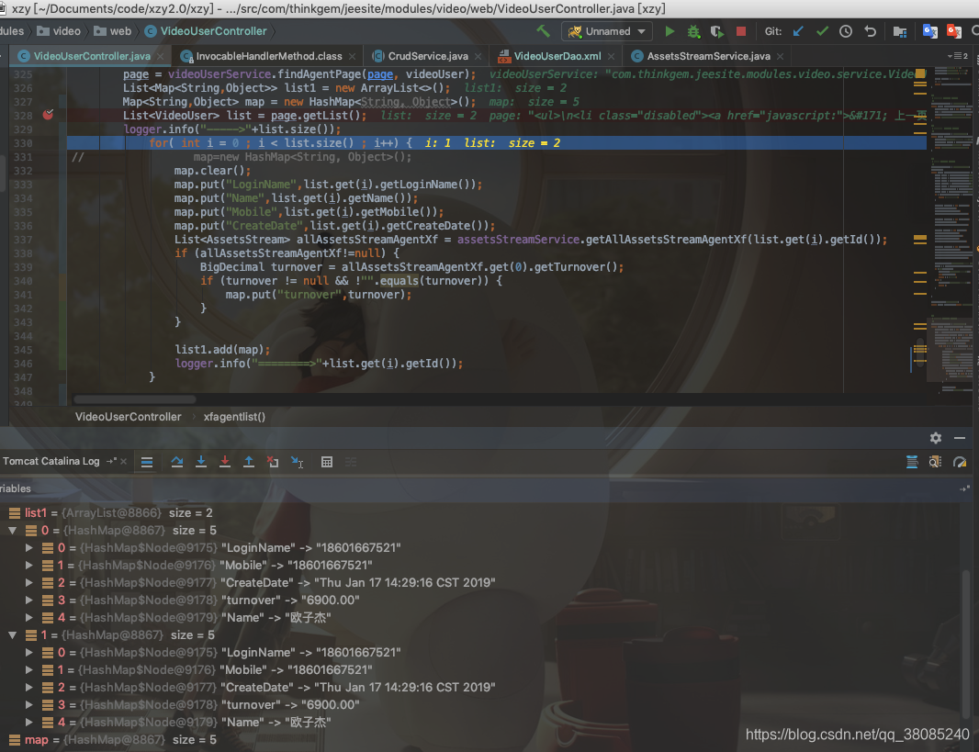Select the map HashMap@8867 variable row
979x752 pixels.
pyautogui.click(x=480, y=740)
